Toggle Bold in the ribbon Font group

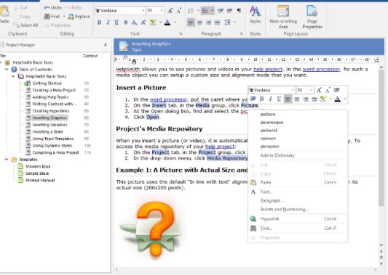99,22
